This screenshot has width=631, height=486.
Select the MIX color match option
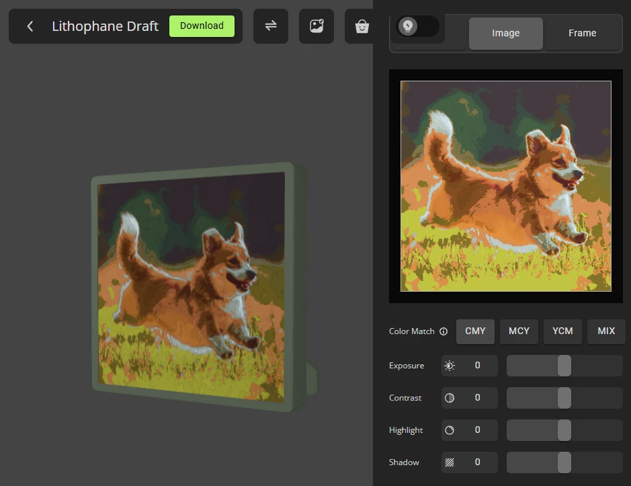[606, 331]
